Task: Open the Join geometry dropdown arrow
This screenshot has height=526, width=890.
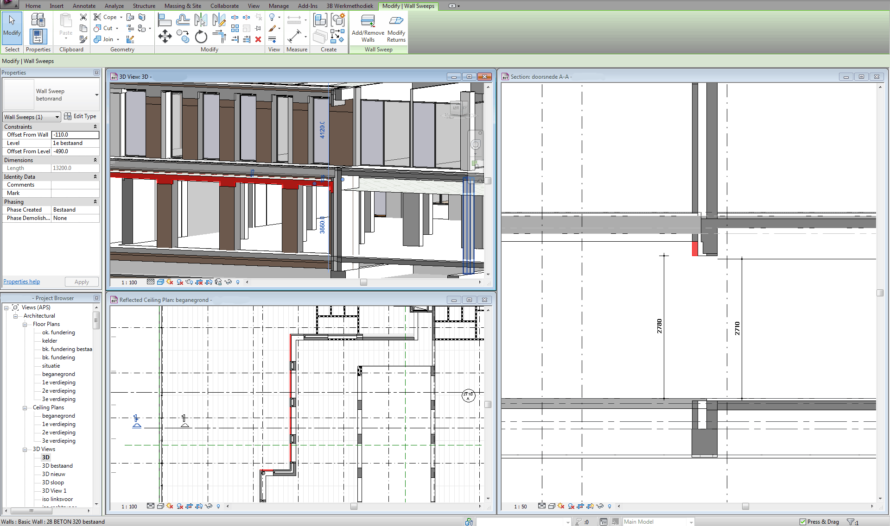Action: point(118,39)
